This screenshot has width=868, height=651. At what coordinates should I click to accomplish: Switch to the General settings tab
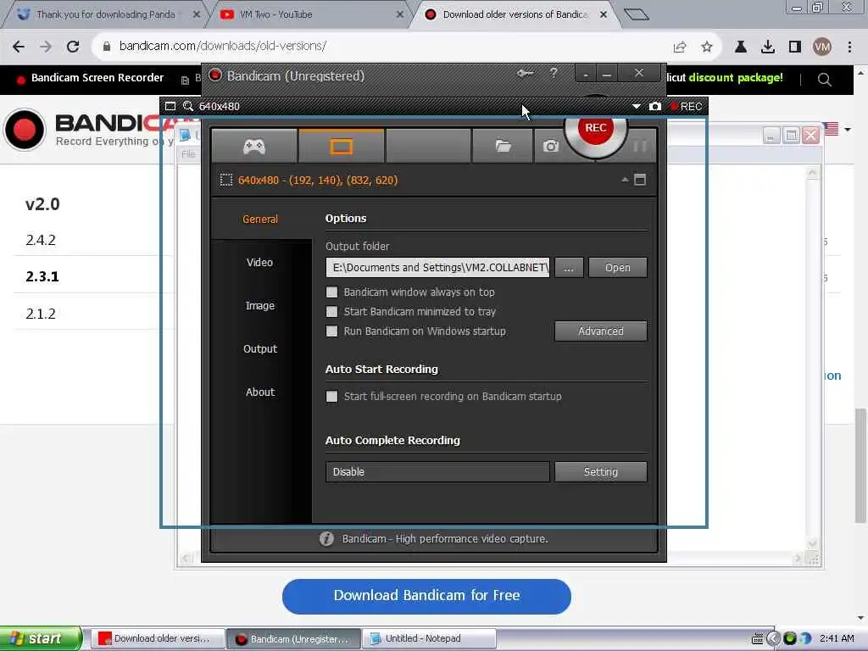pyautogui.click(x=260, y=220)
